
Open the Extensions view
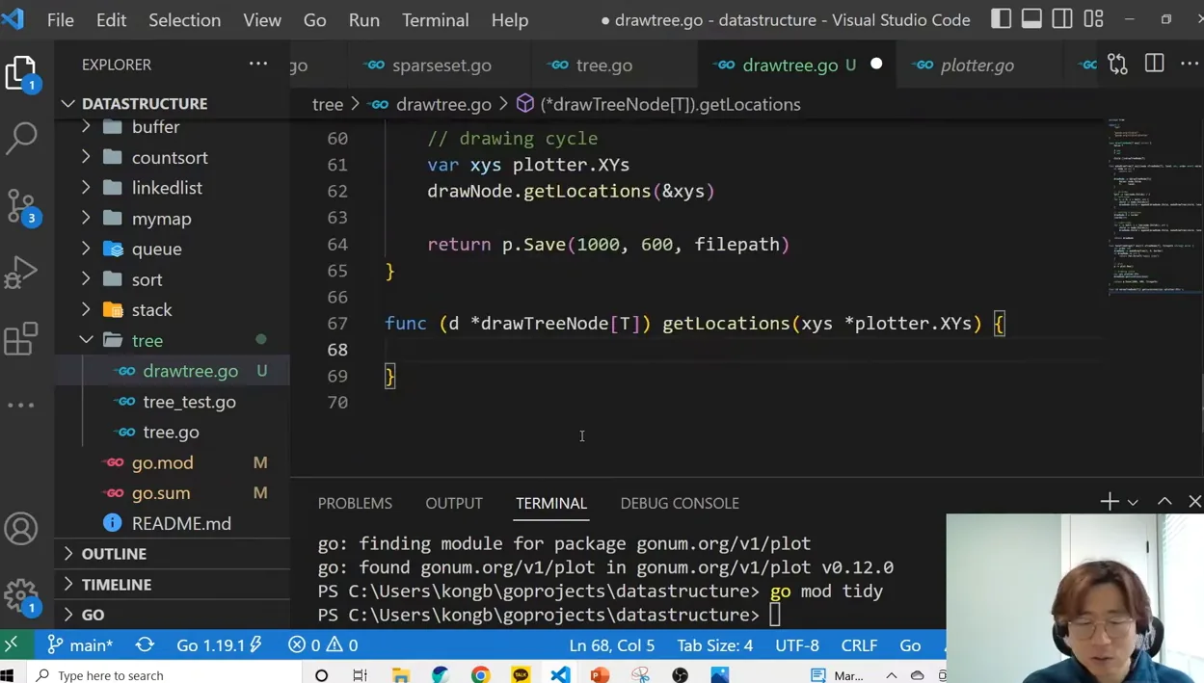tap(21, 339)
